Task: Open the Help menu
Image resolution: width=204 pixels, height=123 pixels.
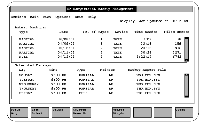Action: tap(92, 17)
